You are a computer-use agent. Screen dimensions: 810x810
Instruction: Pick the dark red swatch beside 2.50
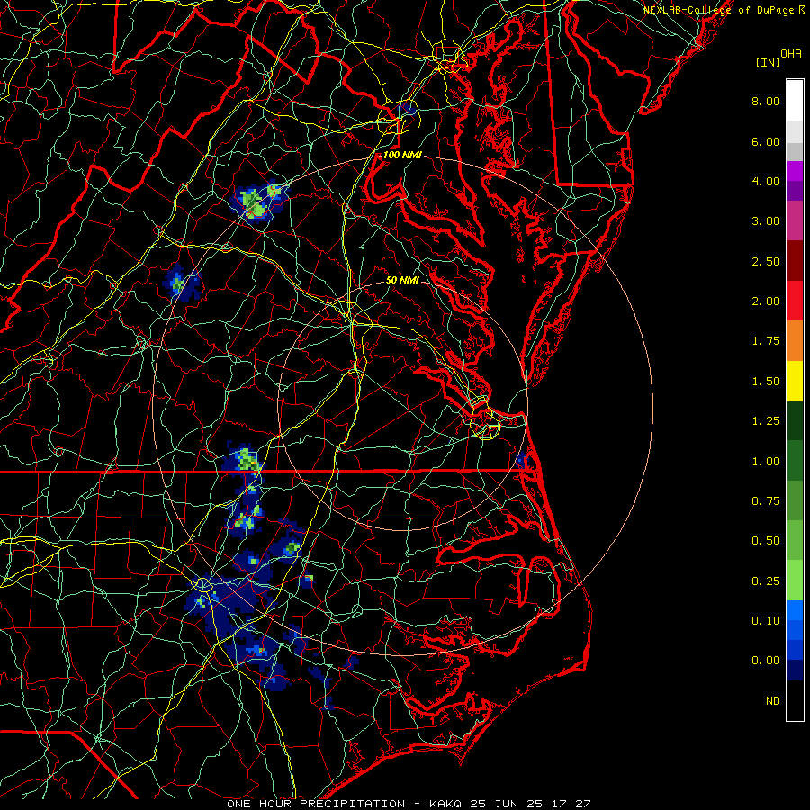tap(795, 261)
